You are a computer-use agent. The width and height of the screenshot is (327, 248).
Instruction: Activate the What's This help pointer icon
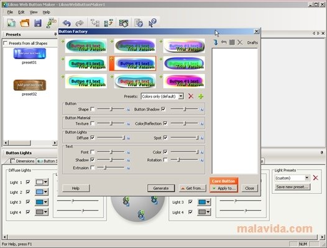pos(152,23)
